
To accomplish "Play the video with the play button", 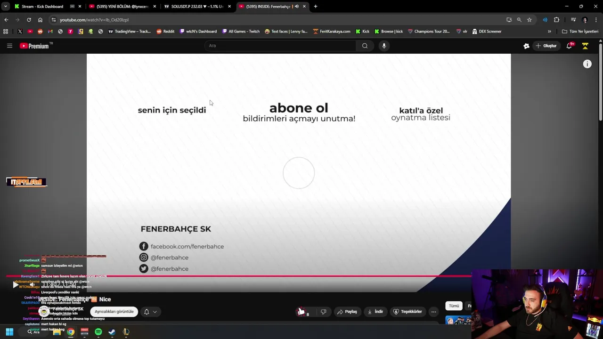I will tap(16, 285).
